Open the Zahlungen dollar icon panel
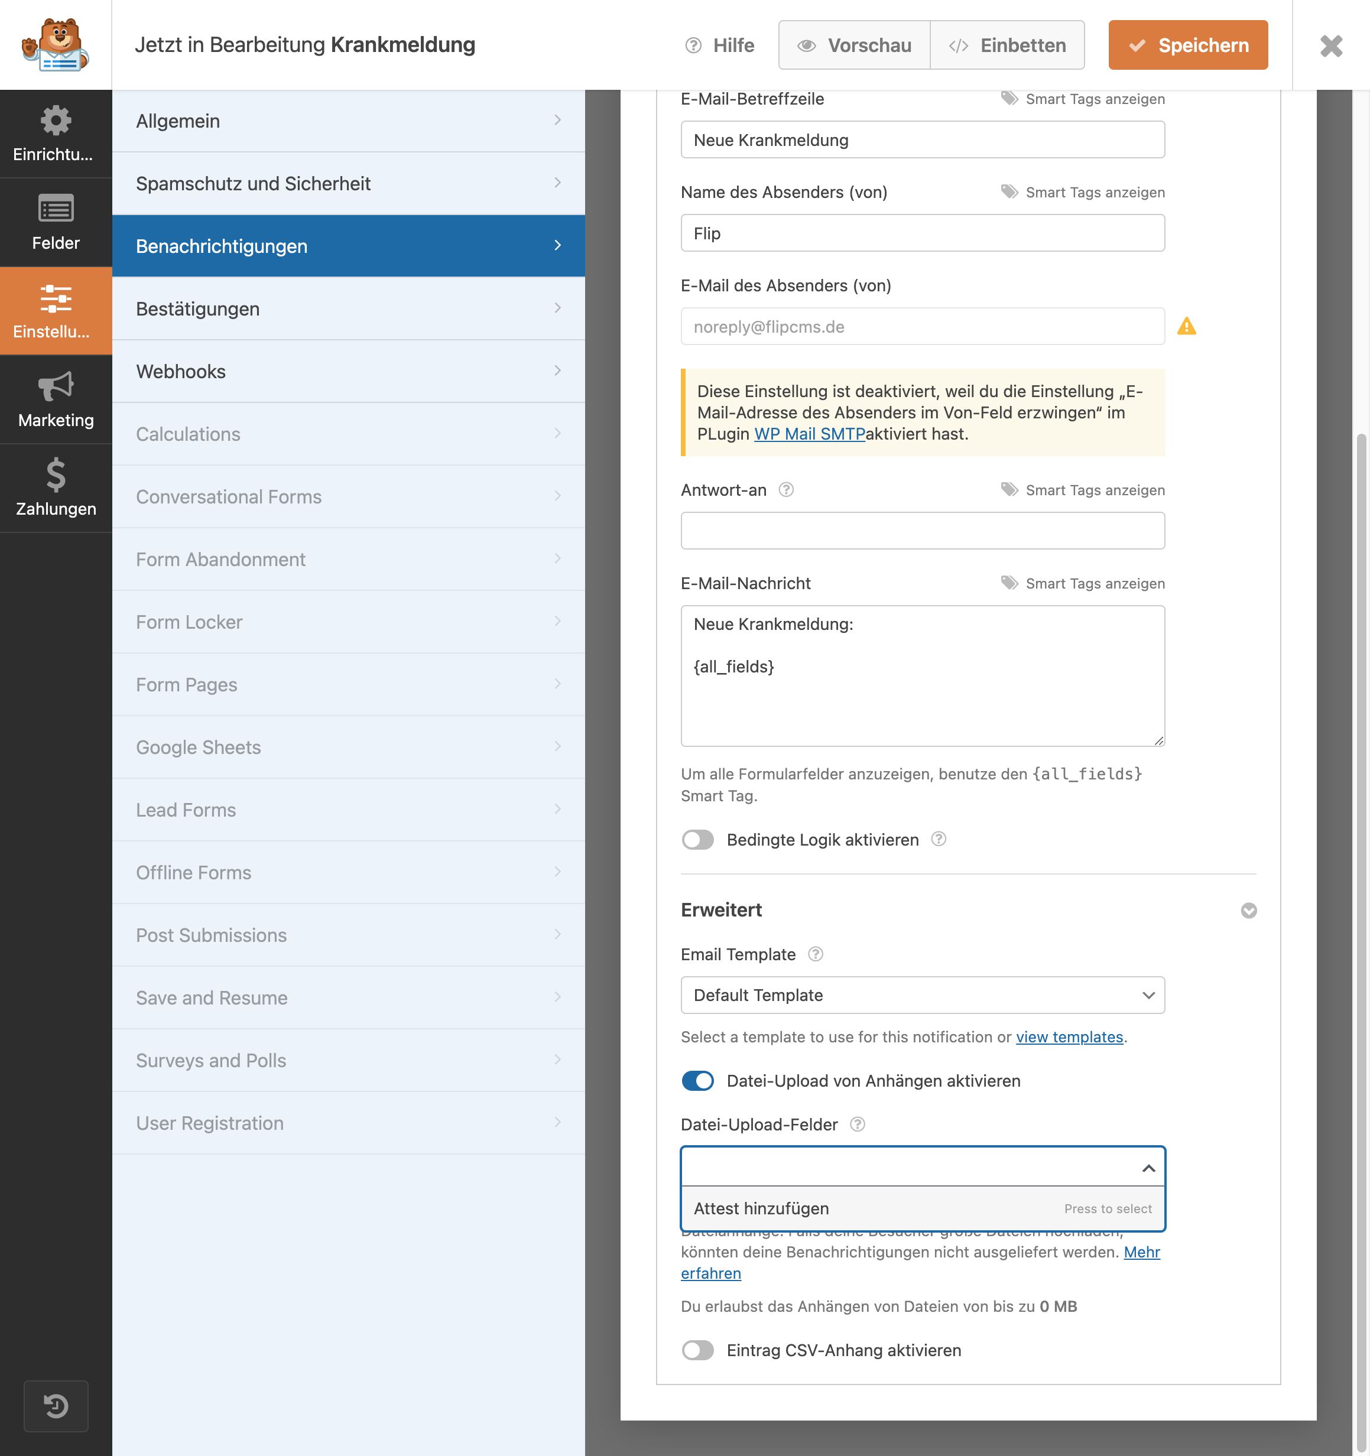 pyautogui.click(x=56, y=487)
